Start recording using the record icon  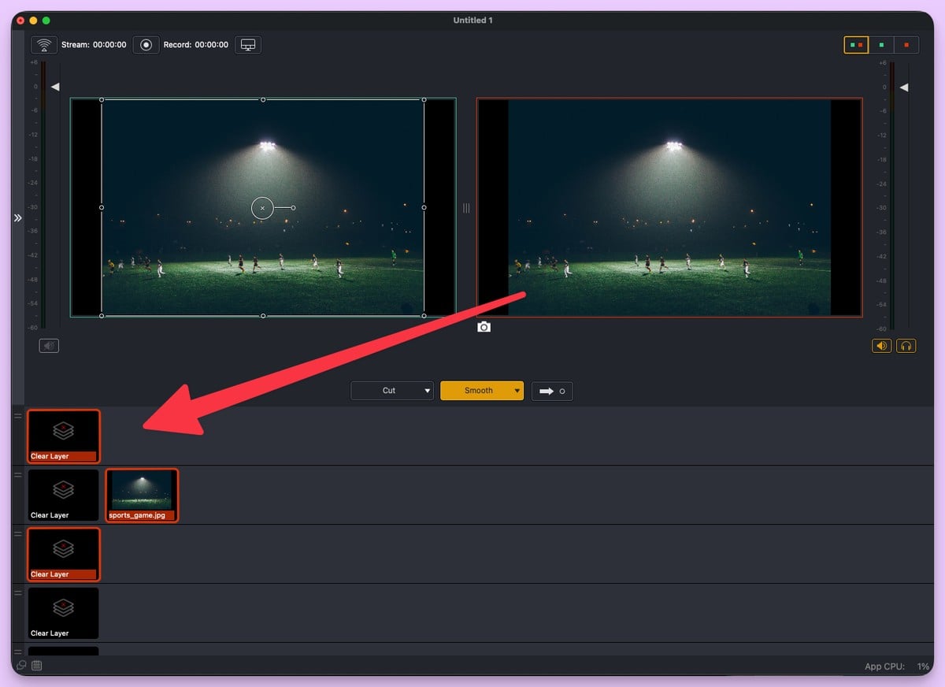click(x=146, y=45)
